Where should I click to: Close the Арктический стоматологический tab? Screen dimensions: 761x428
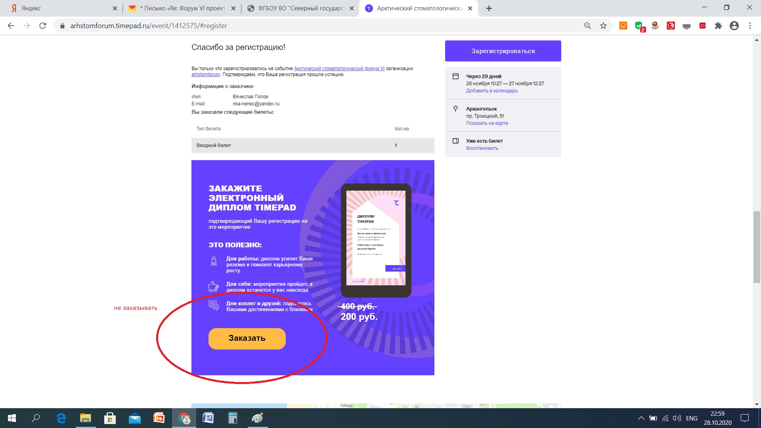(x=470, y=8)
